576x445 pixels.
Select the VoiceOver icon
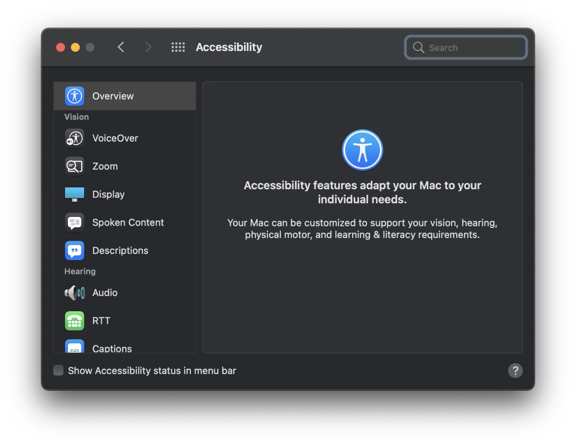pyautogui.click(x=74, y=138)
